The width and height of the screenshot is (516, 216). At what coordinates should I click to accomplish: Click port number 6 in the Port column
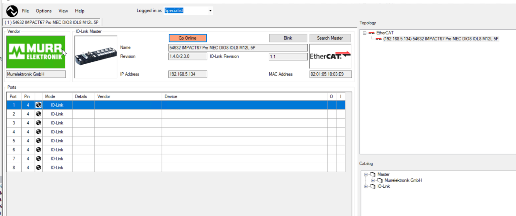click(x=14, y=150)
